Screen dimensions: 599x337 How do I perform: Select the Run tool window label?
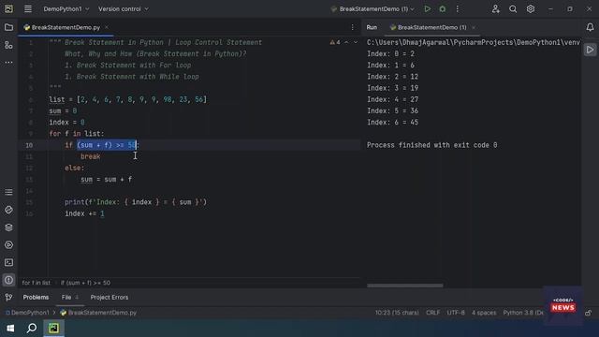pos(372,27)
